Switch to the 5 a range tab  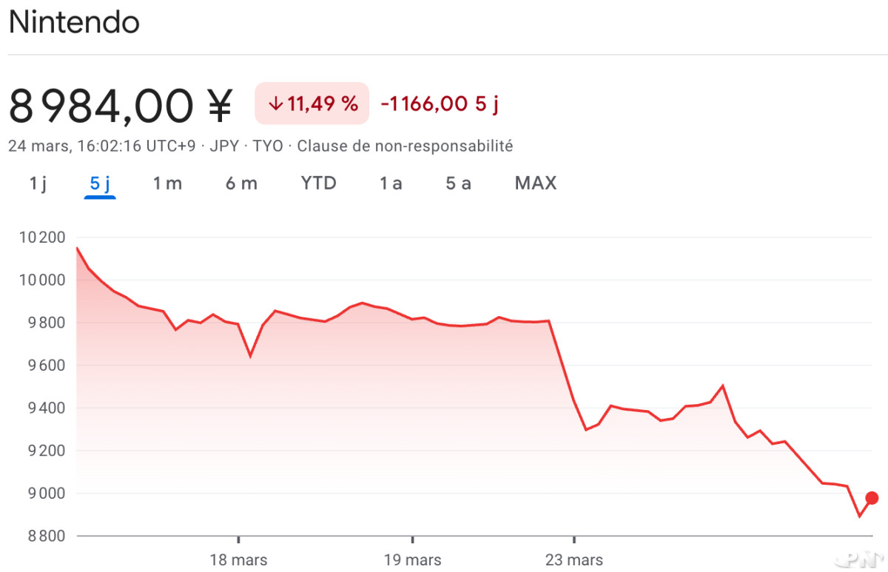(x=458, y=184)
